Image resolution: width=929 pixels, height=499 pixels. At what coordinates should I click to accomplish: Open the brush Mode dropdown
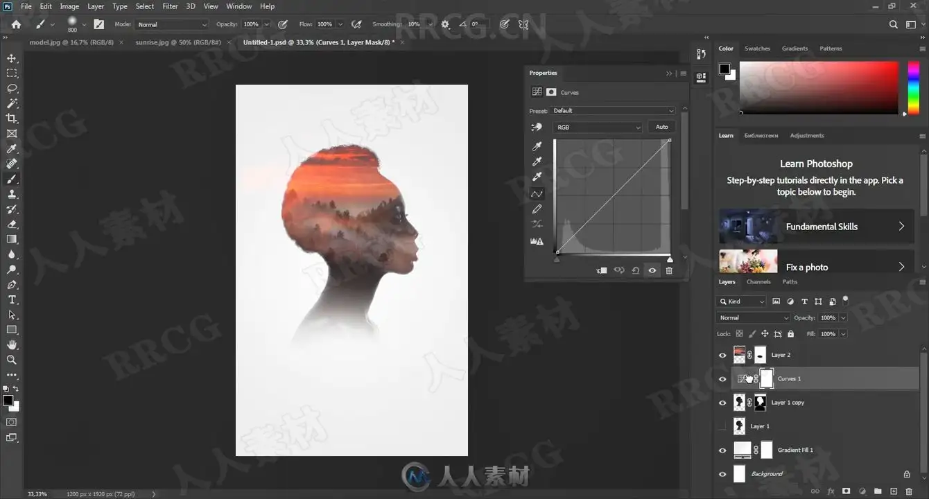tap(171, 24)
